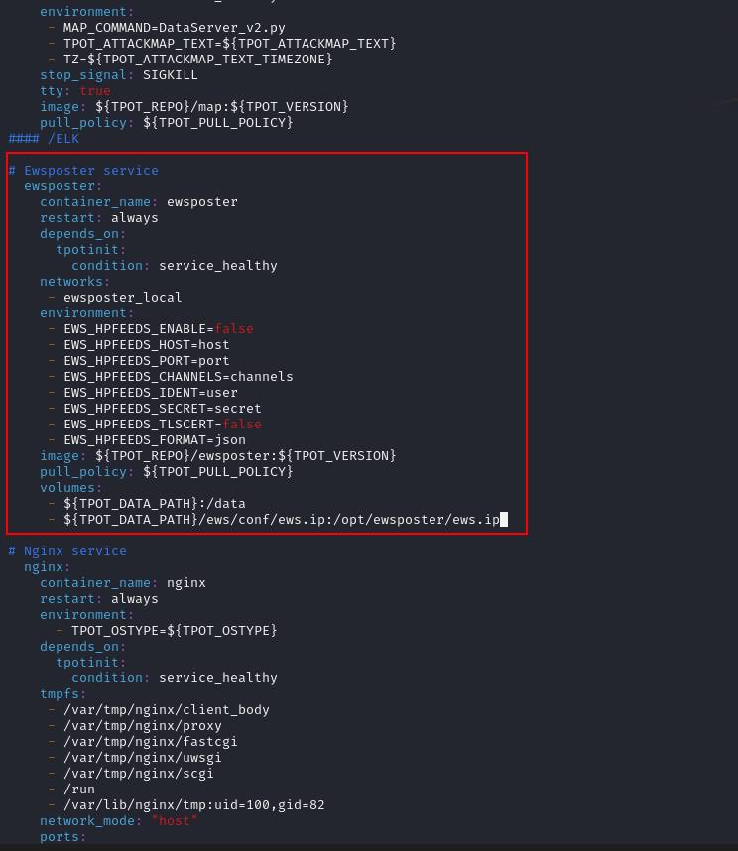Click the MAP_COMMAND=DataServer_v2.py entry

175,28
